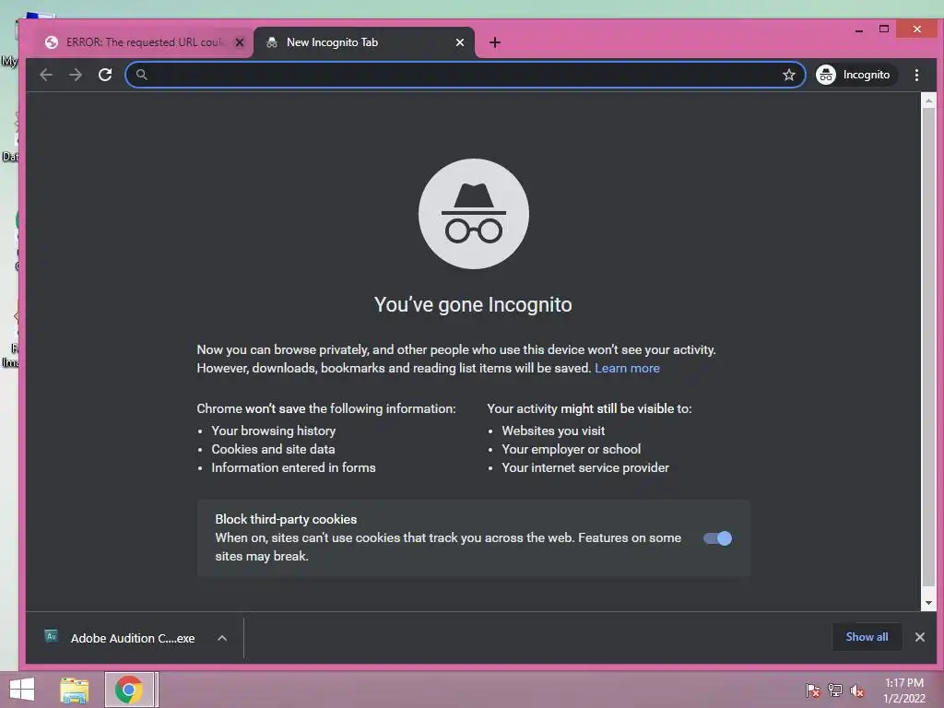
Task: Open the Action Center flag icon
Action: [x=812, y=690]
